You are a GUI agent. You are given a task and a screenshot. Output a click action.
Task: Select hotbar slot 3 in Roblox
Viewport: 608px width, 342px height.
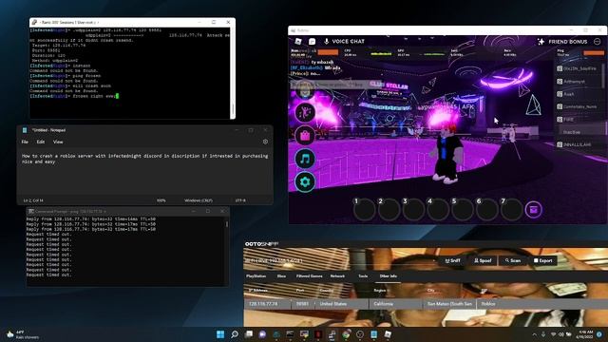413,209
